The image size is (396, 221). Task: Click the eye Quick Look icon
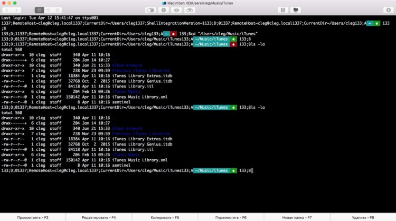(176, 10)
